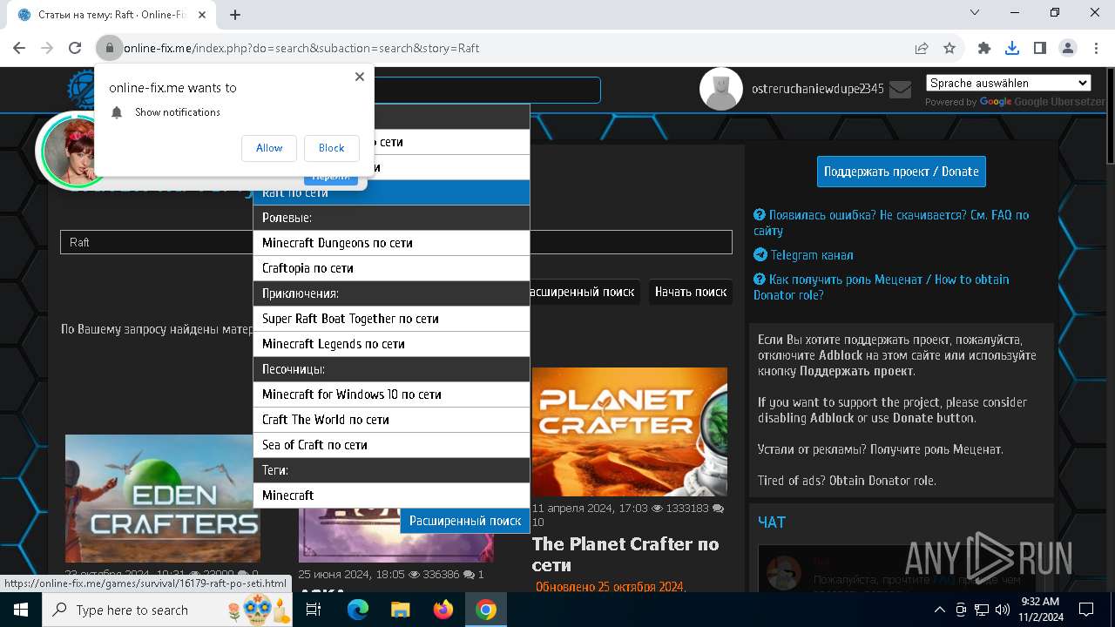Screen dimensions: 1115x627
Task: Choose Minecraft Dungeons по сети suggestion
Action: (x=392, y=243)
